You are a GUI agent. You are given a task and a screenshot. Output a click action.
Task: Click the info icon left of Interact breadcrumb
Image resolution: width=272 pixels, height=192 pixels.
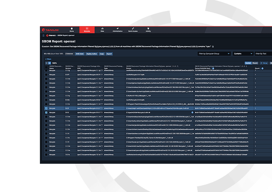[44, 36]
